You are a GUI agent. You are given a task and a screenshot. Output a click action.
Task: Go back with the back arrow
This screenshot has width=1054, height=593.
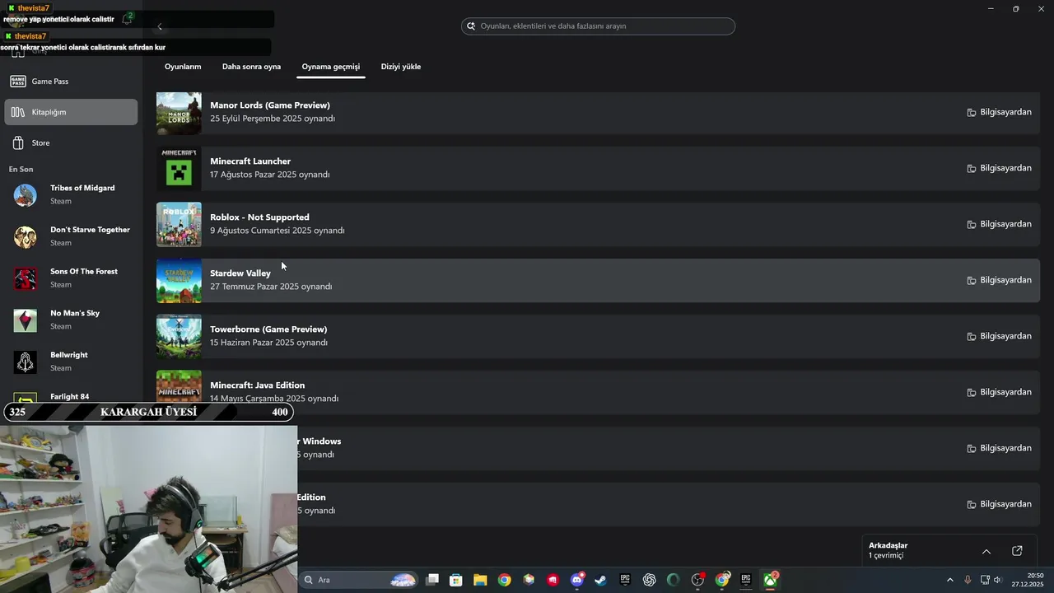[160, 26]
